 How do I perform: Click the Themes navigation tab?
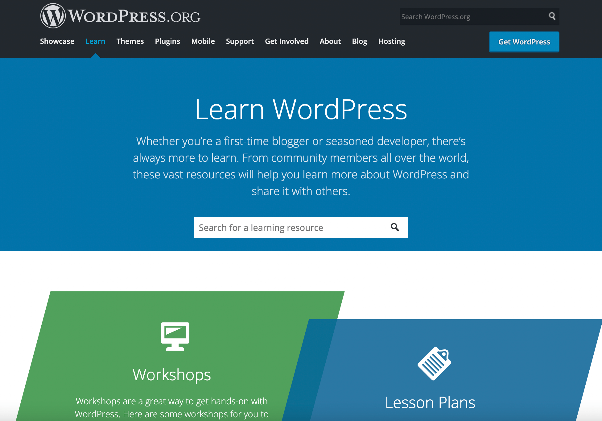point(130,41)
